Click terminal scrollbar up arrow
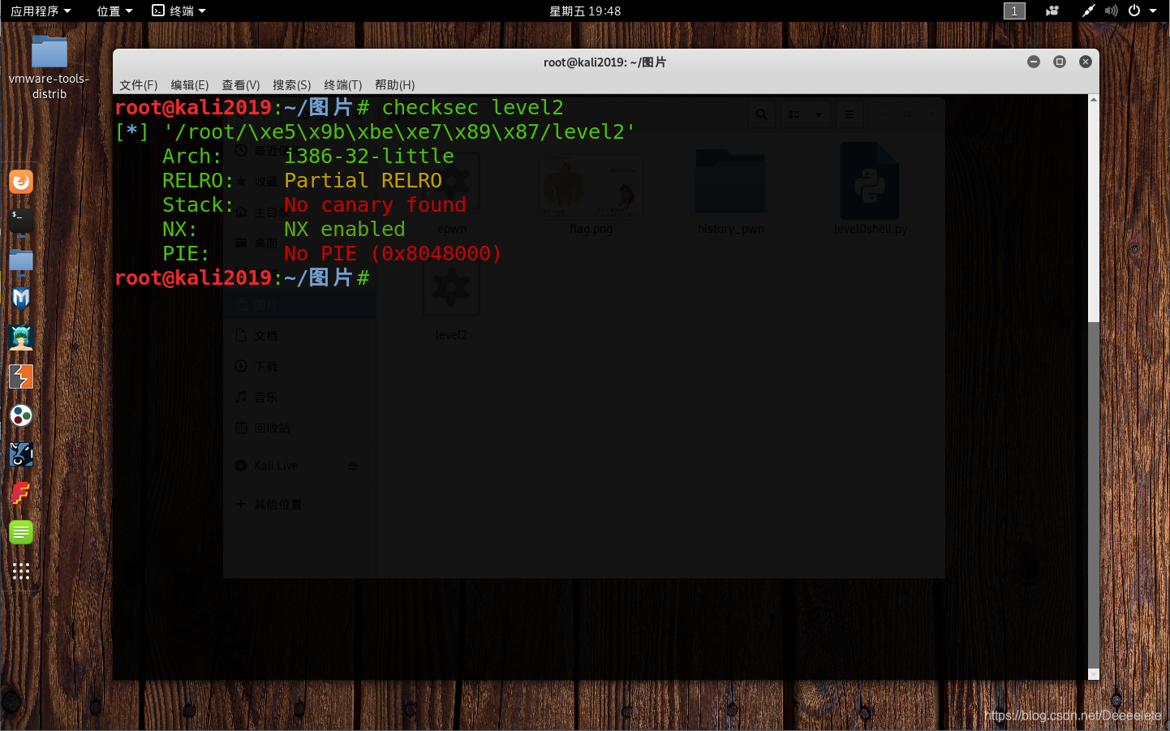The height and width of the screenshot is (731, 1170). click(1094, 100)
